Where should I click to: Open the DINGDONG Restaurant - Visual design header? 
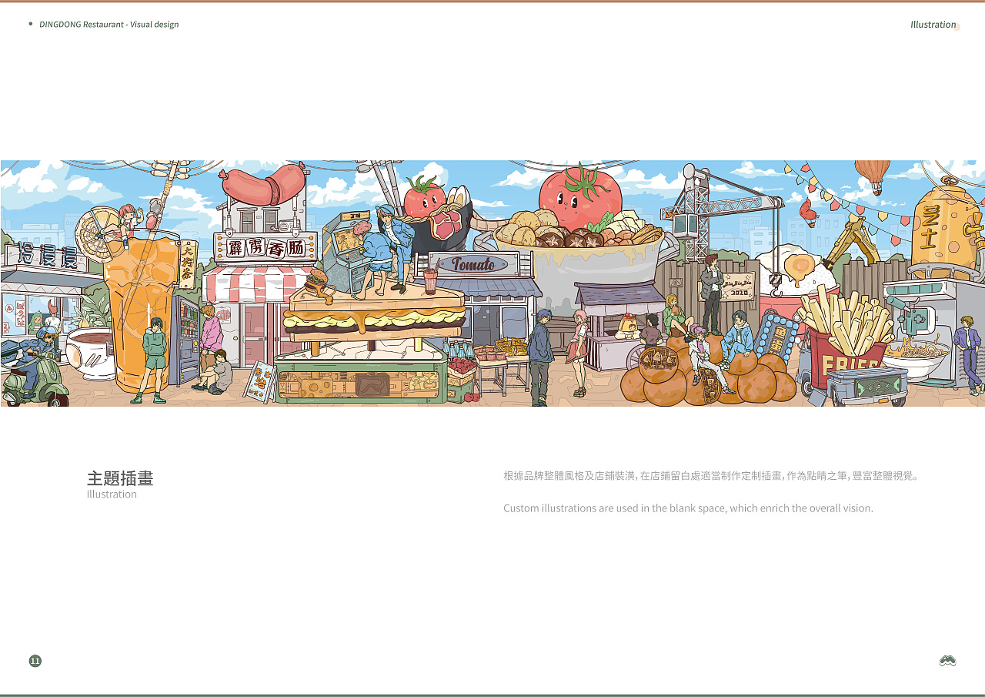(x=109, y=25)
